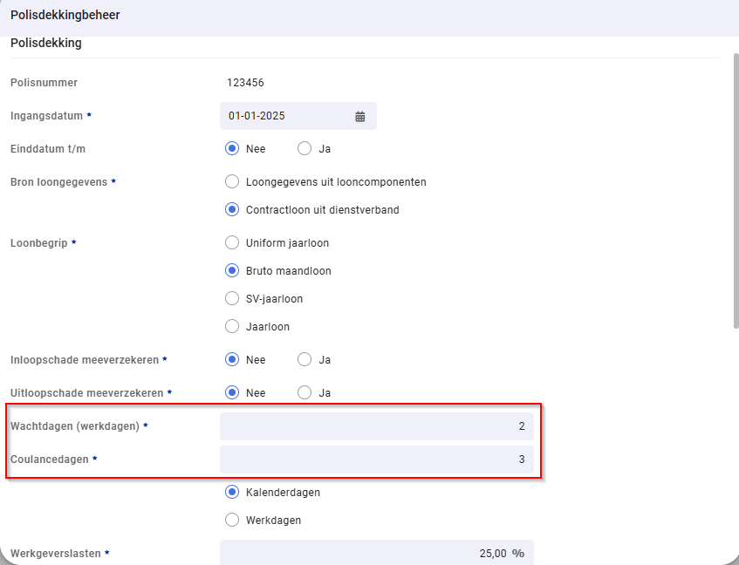This screenshot has height=565, width=739.
Task: Set Uitloopschade meeverzekeren to 'Nee'
Action: [232, 393]
